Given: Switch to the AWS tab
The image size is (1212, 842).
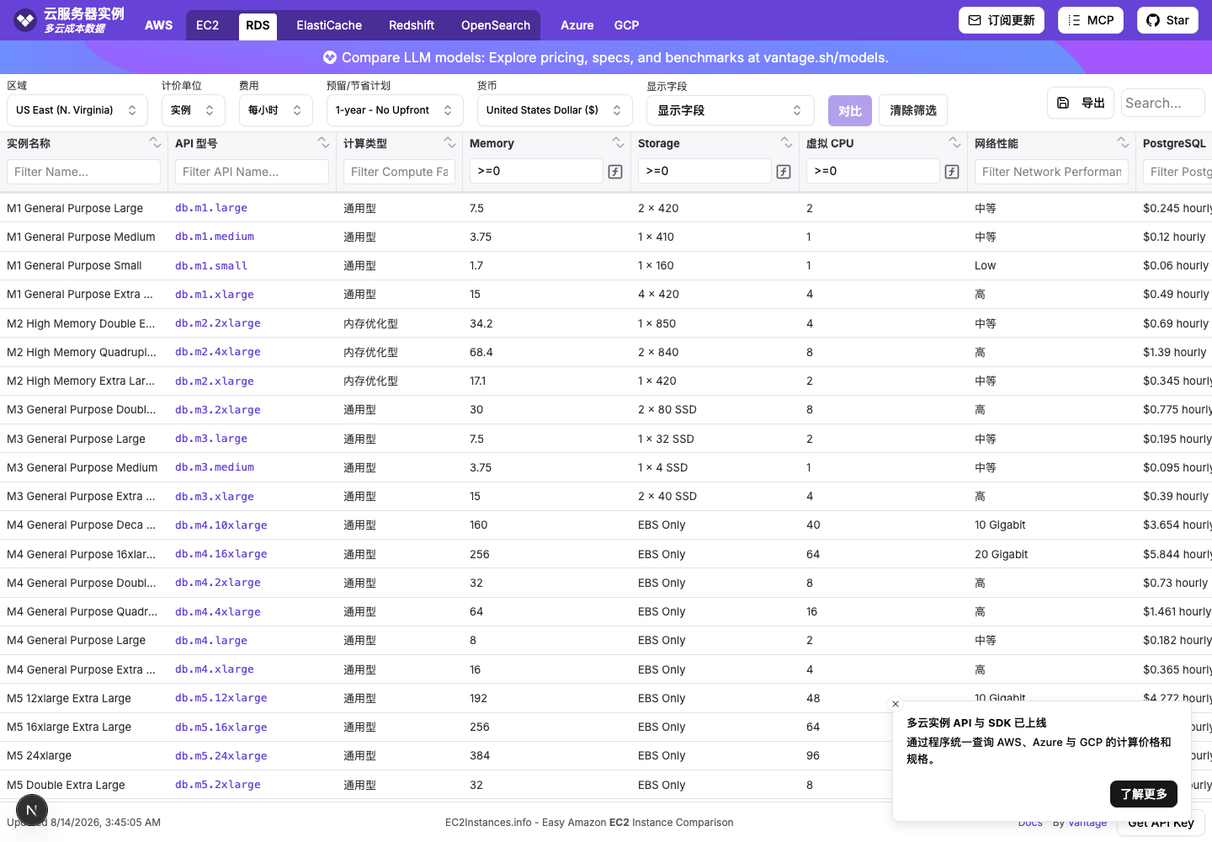Looking at the screenshot, I should point(158,25).
